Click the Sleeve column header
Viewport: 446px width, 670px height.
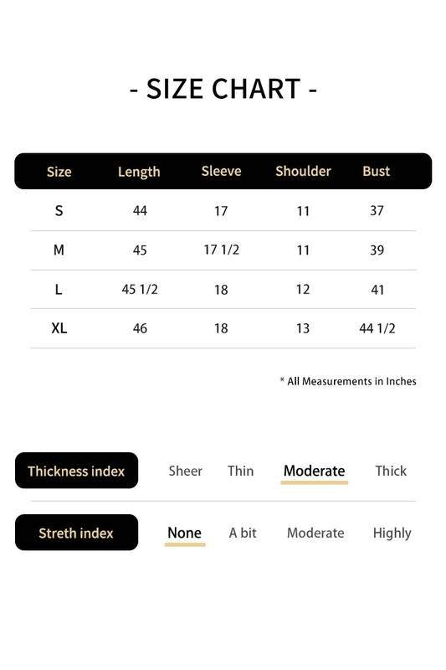[x=221, y=171]
